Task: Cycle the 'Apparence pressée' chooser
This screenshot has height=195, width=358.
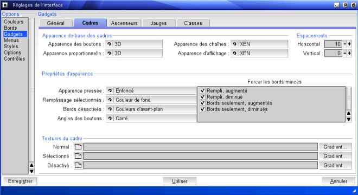Action: [x=151, y=91]
